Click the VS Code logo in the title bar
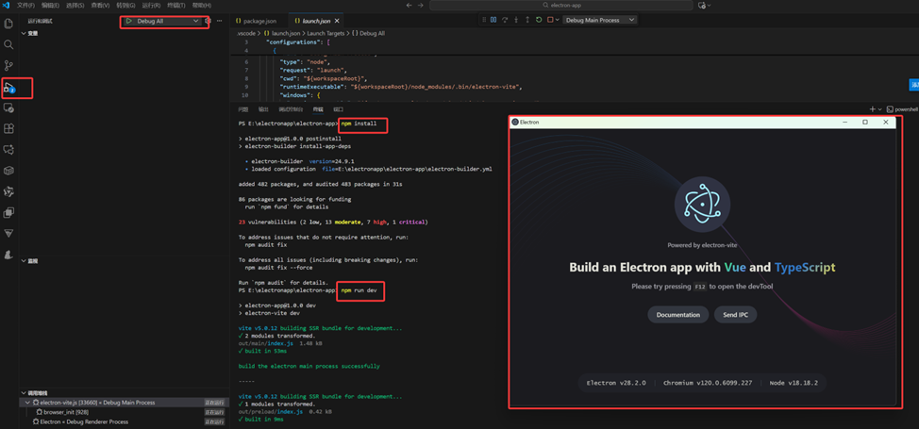This screenshot has width=919, height=429. pos(7,6)
